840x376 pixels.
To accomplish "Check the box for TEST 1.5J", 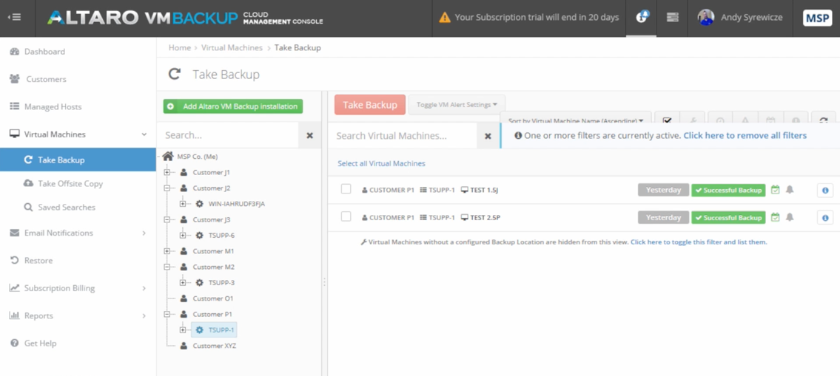I will (x=346, y=189).
